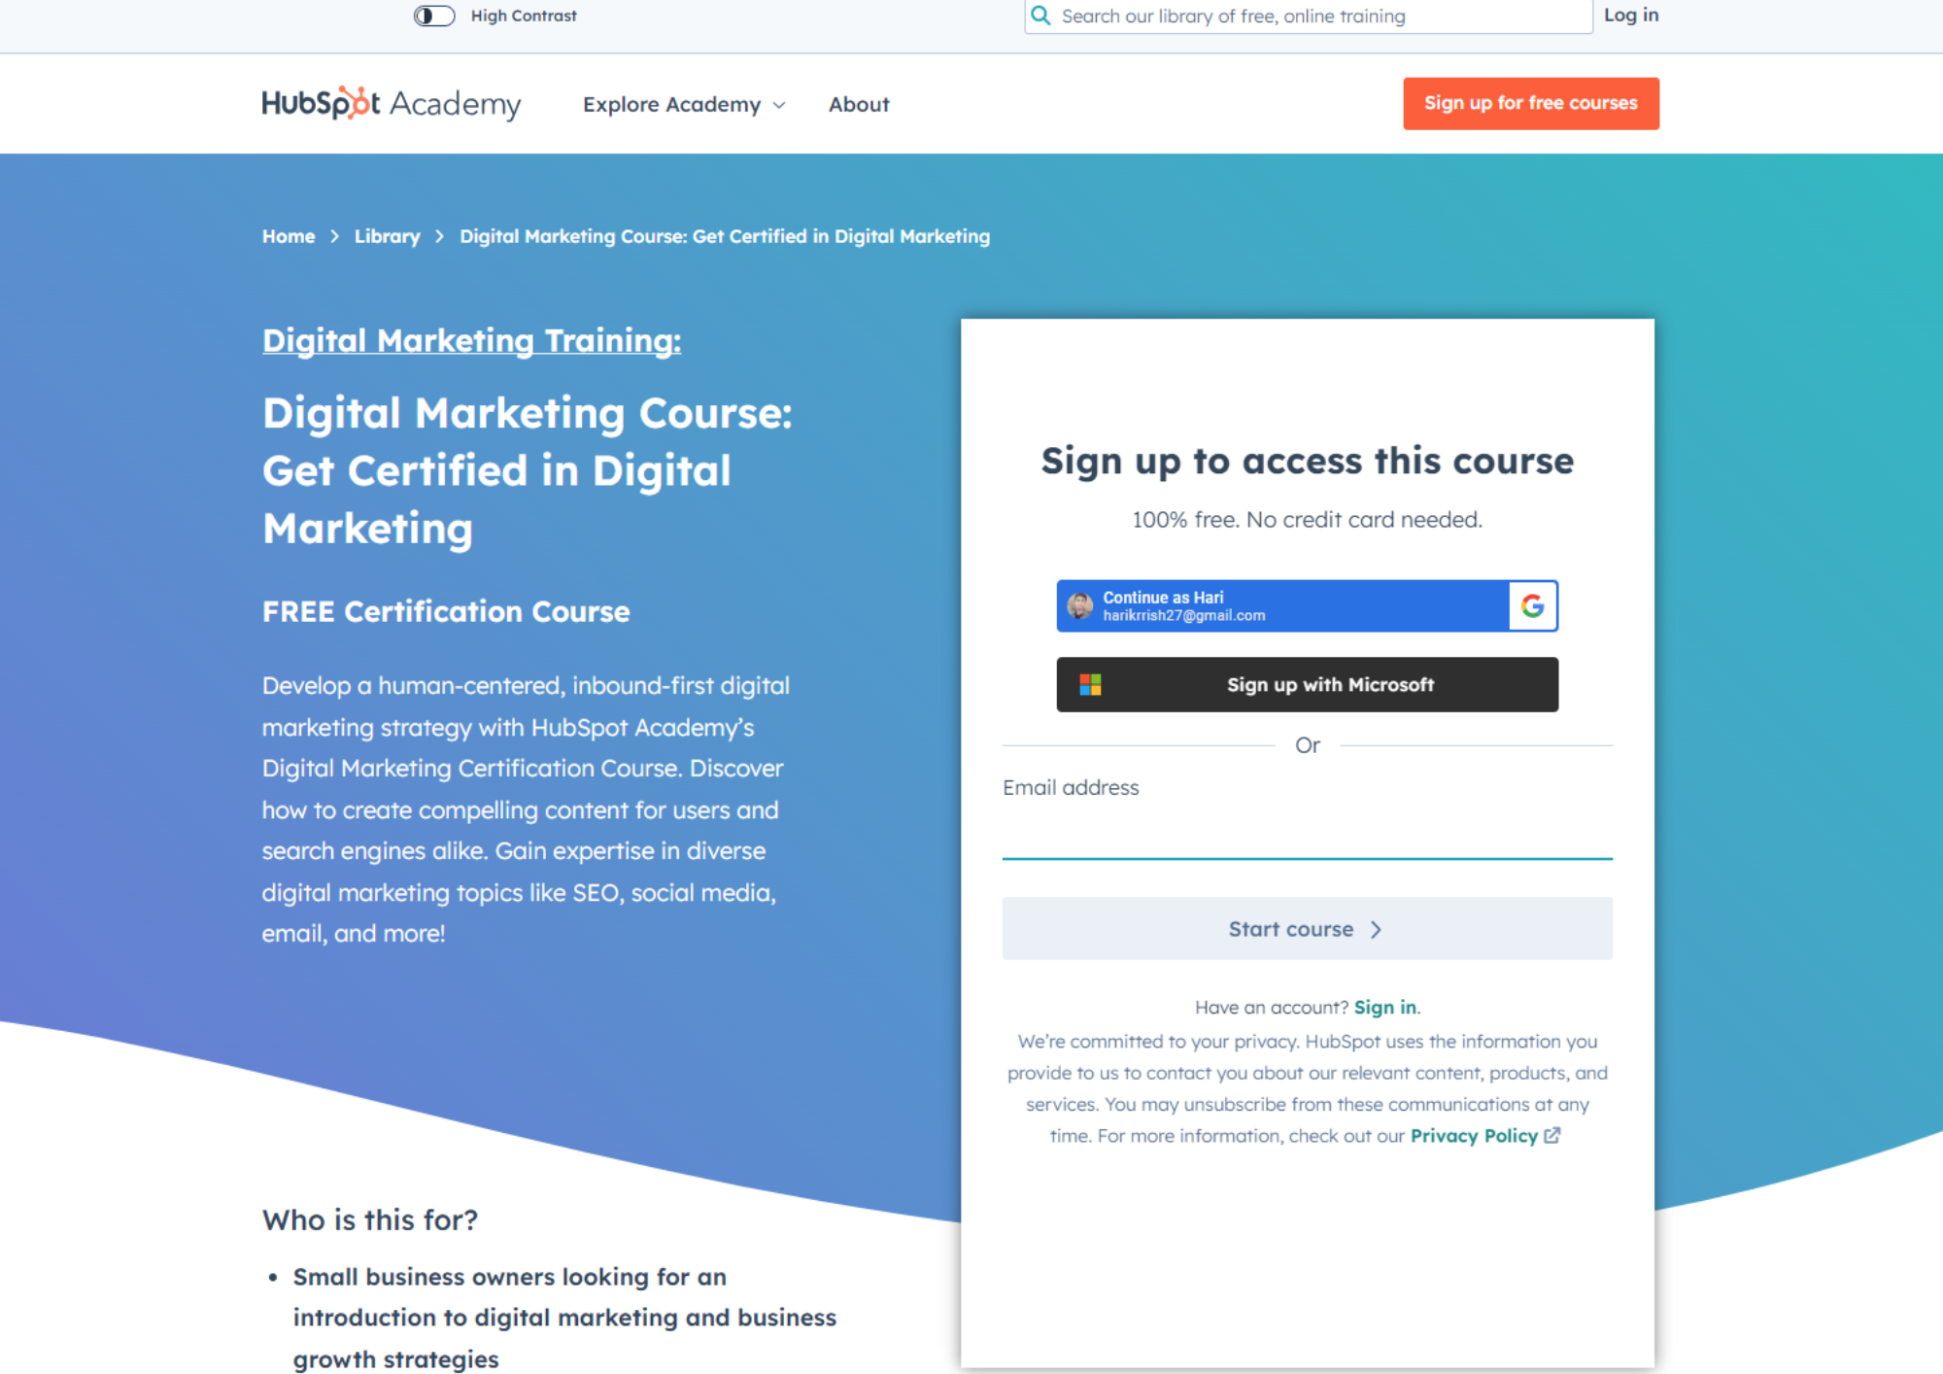This screenshot has width=1943, height=1374.
Task: Click the High Contrast label
Action: tap(524, 16)
